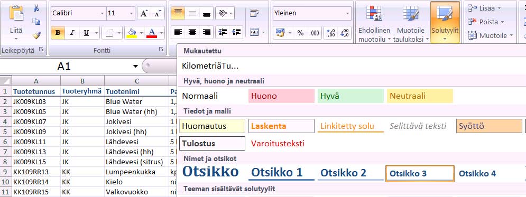Decrease font size with the small A icon
Viewport: 526px width, 197px height.
coord(158,13)
